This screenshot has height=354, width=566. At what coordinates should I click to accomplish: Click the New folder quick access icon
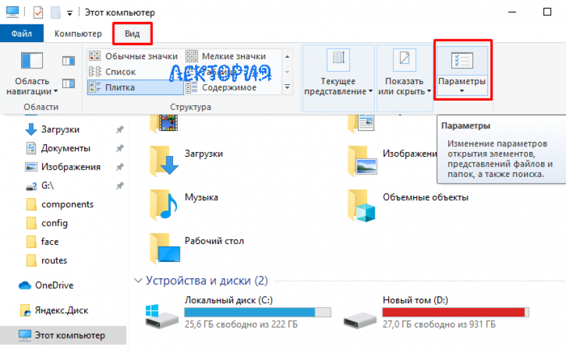(55, 13)
